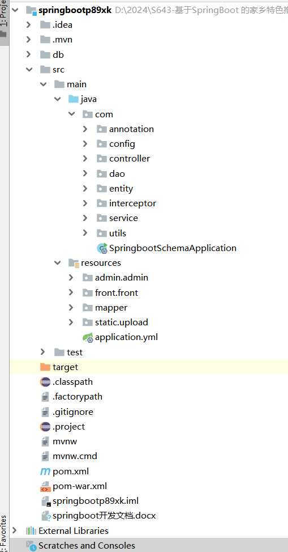Click the resources root folder icon
288x552 pixels.
74,263
